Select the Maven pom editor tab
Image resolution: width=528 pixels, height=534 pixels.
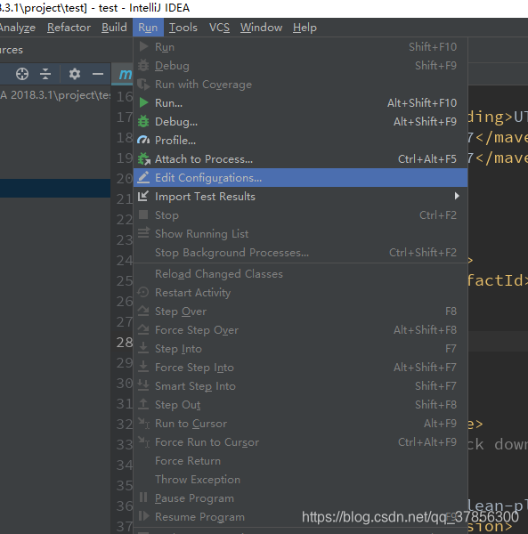click(x=123, y=74)
